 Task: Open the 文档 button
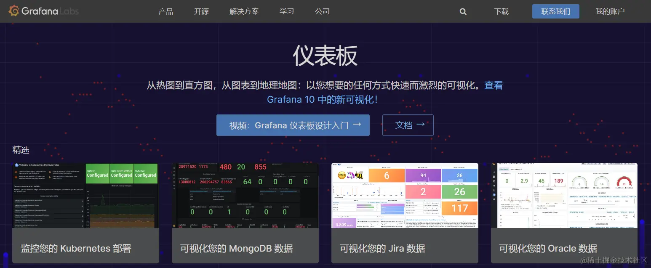(408, 125)
